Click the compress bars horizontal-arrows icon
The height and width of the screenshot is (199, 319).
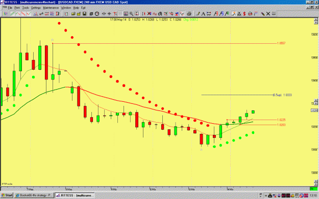point(104,14)
